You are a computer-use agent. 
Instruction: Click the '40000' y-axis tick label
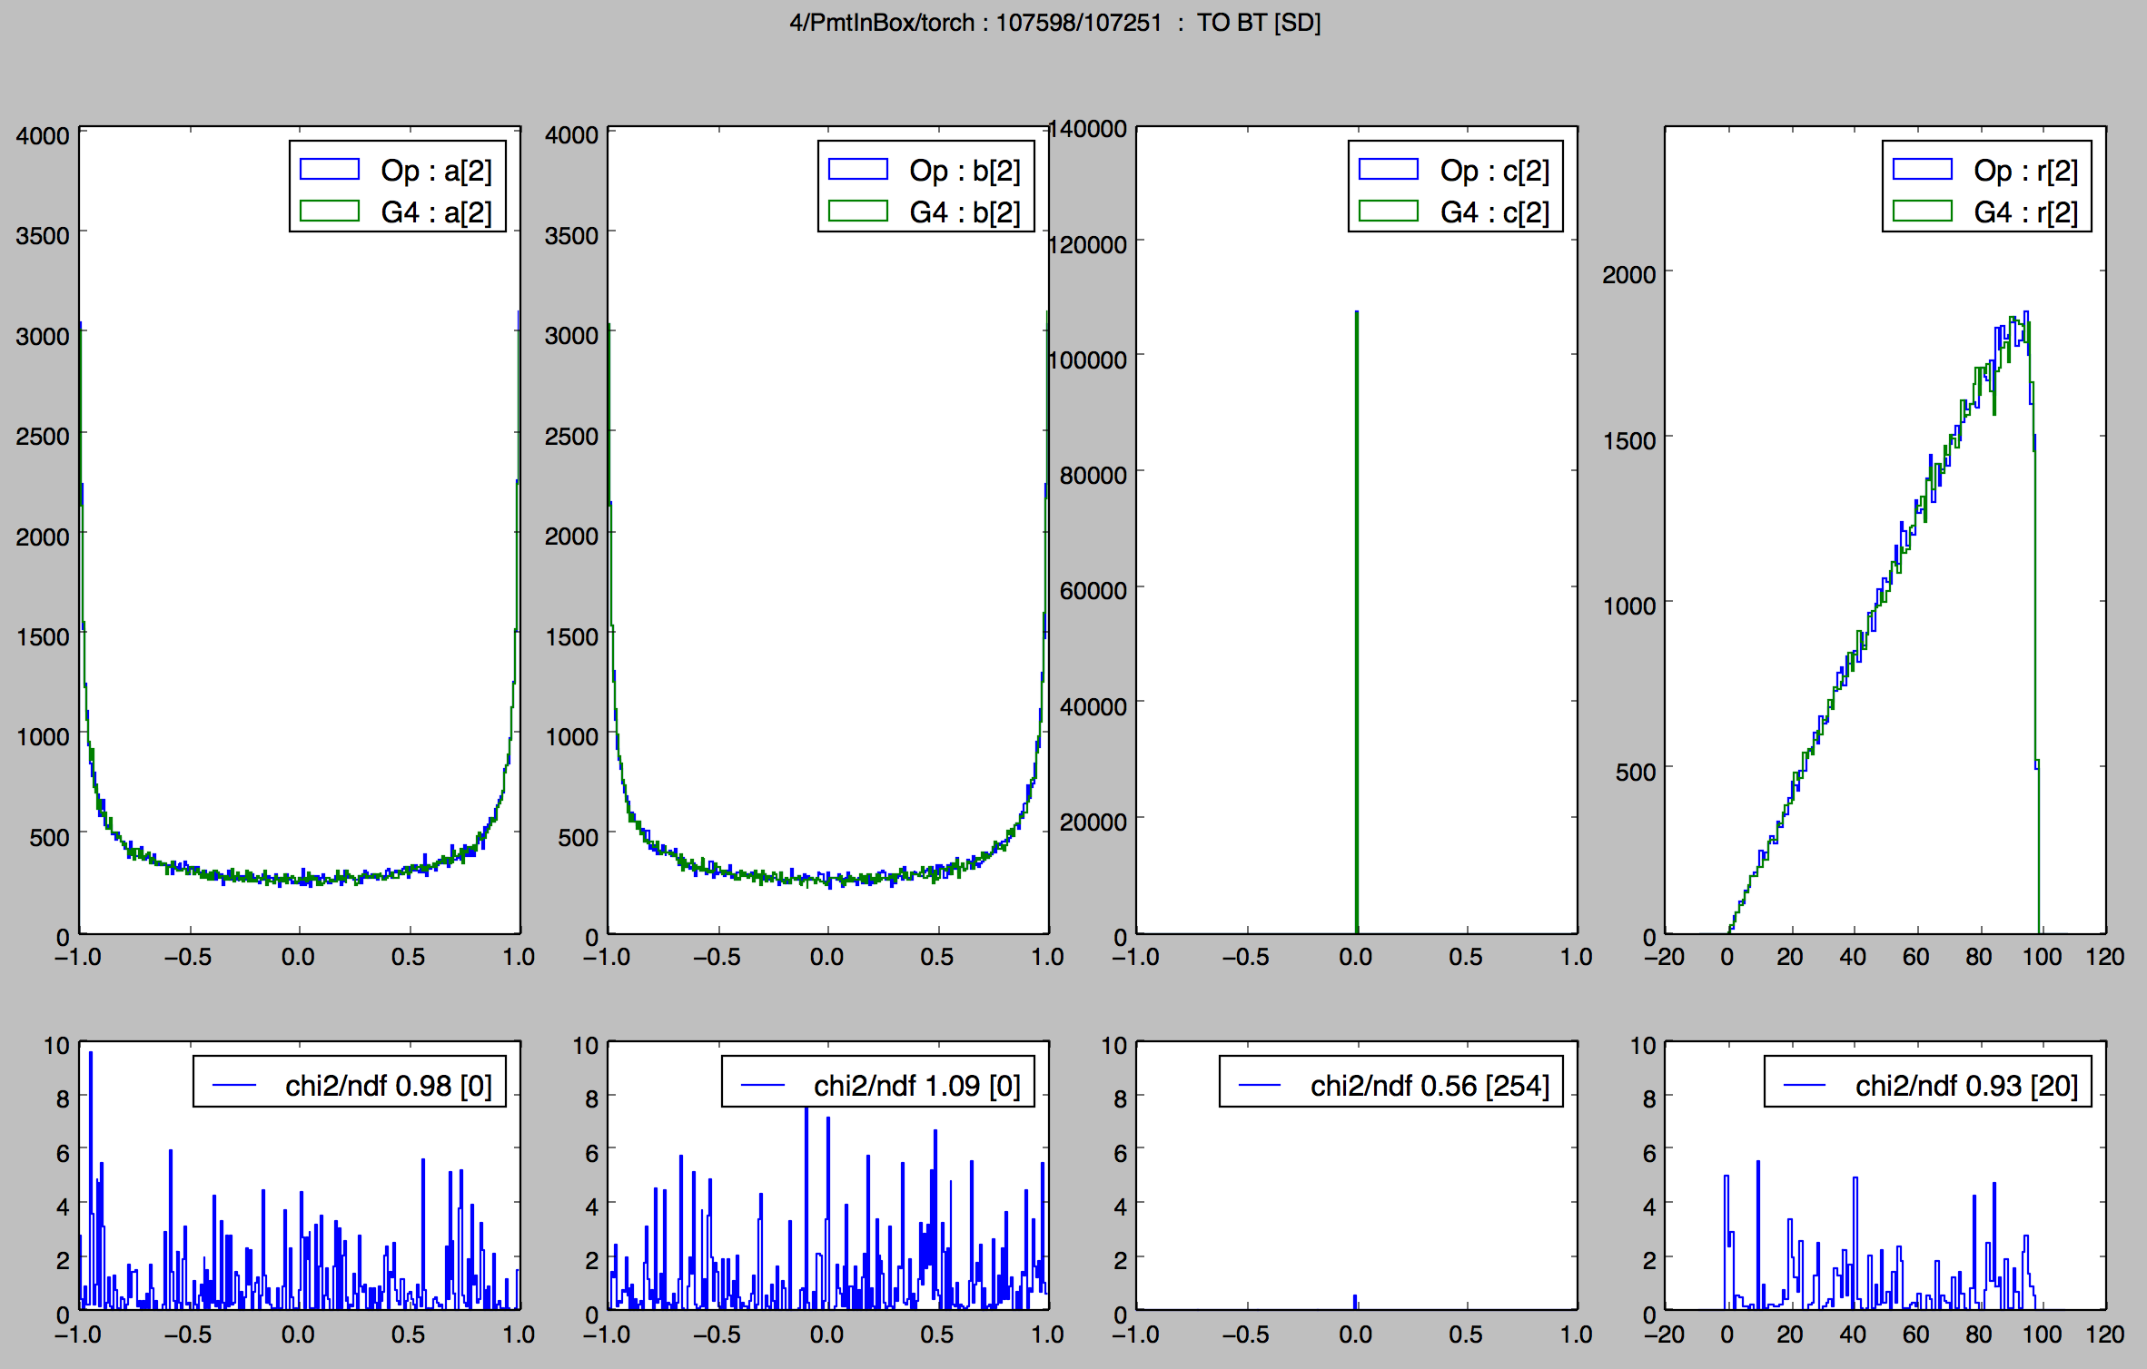tap(1093, 706)
